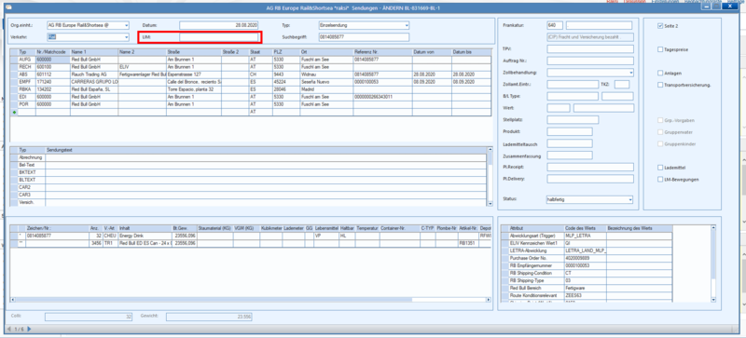Click the RB1351 Artikel-Nr. cell

[x=468, y=243]
